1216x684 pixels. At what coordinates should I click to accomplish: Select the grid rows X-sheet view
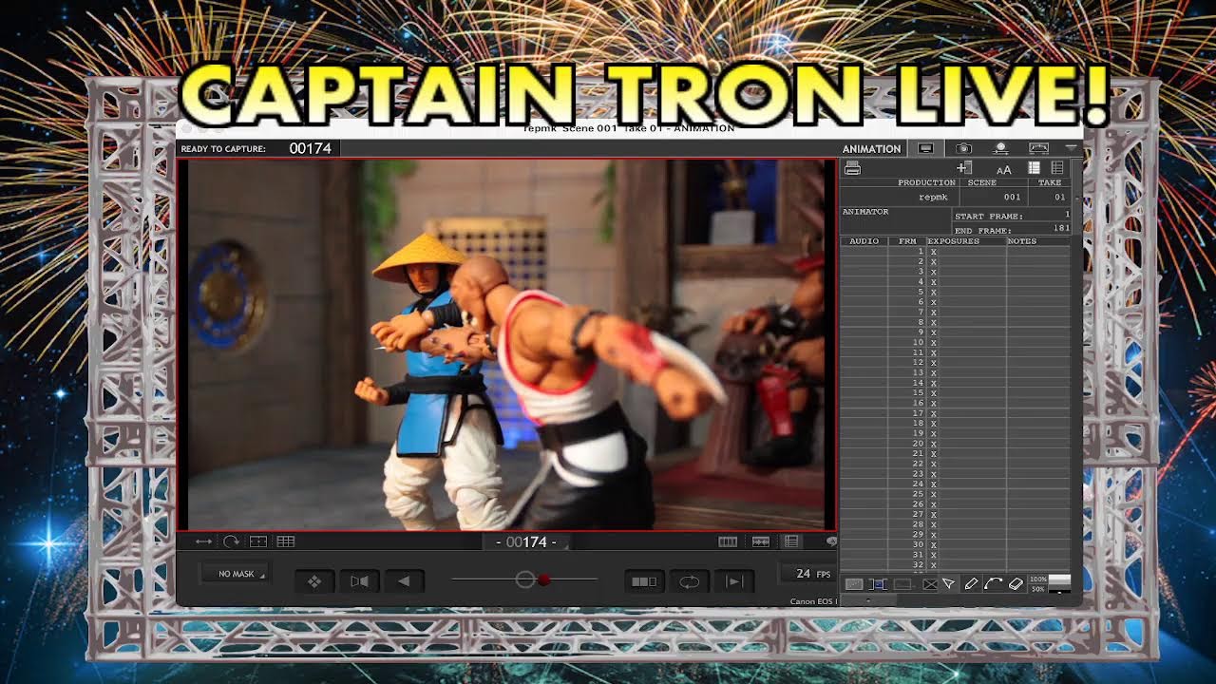click(1057, 168)
